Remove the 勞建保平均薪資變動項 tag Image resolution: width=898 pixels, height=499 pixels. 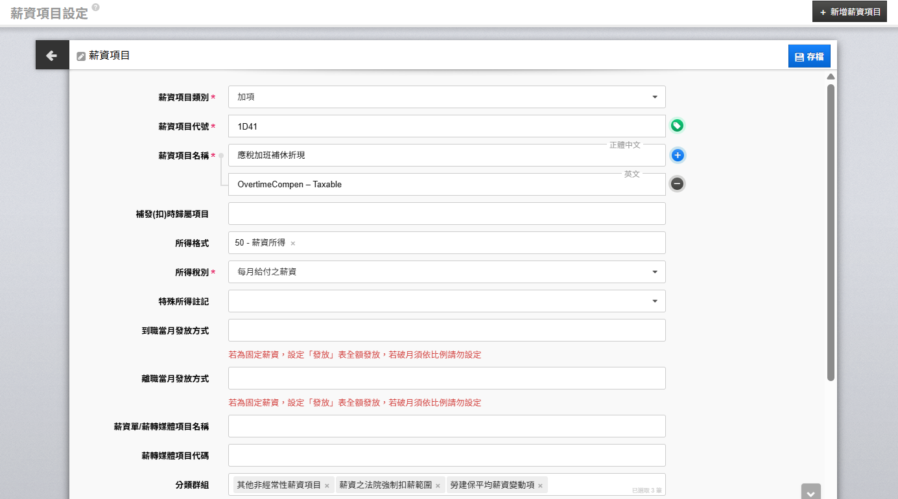(540, 485)
